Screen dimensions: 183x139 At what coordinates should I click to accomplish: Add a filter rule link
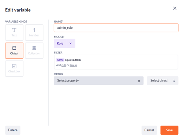pyautogui.click(x=64, y=65)
